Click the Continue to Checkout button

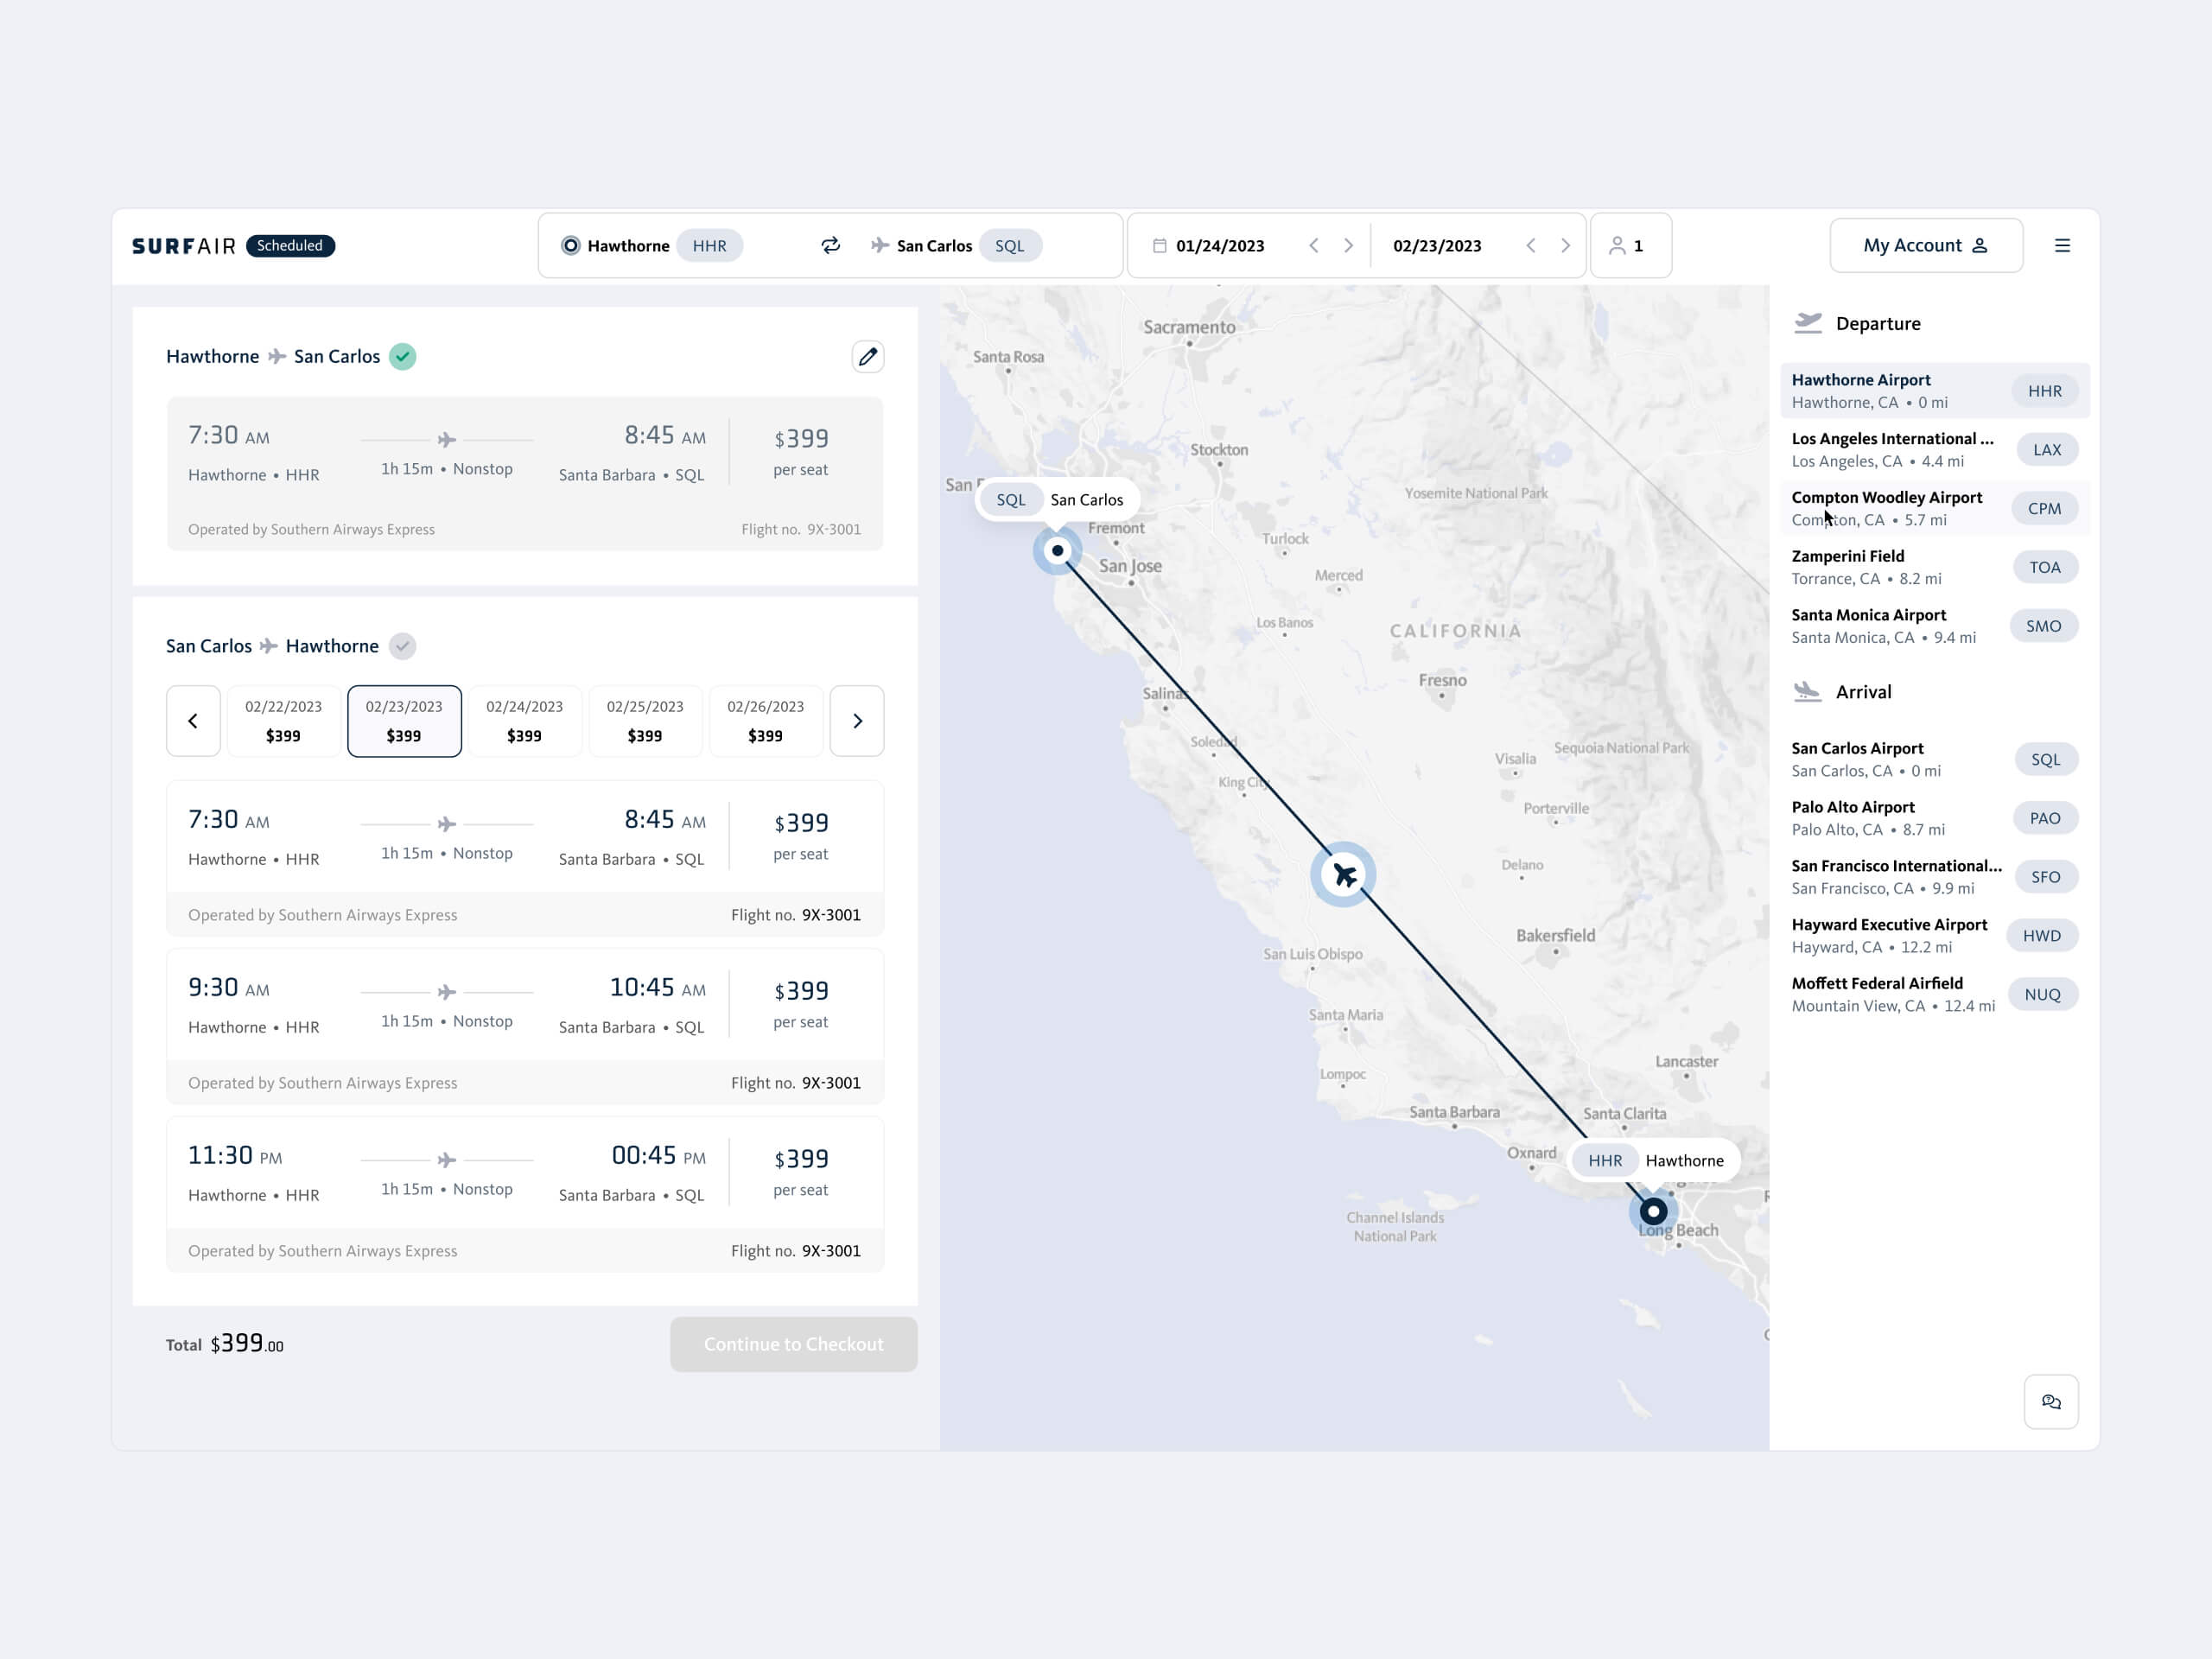pyautogui.click(x=793, y=1344)
